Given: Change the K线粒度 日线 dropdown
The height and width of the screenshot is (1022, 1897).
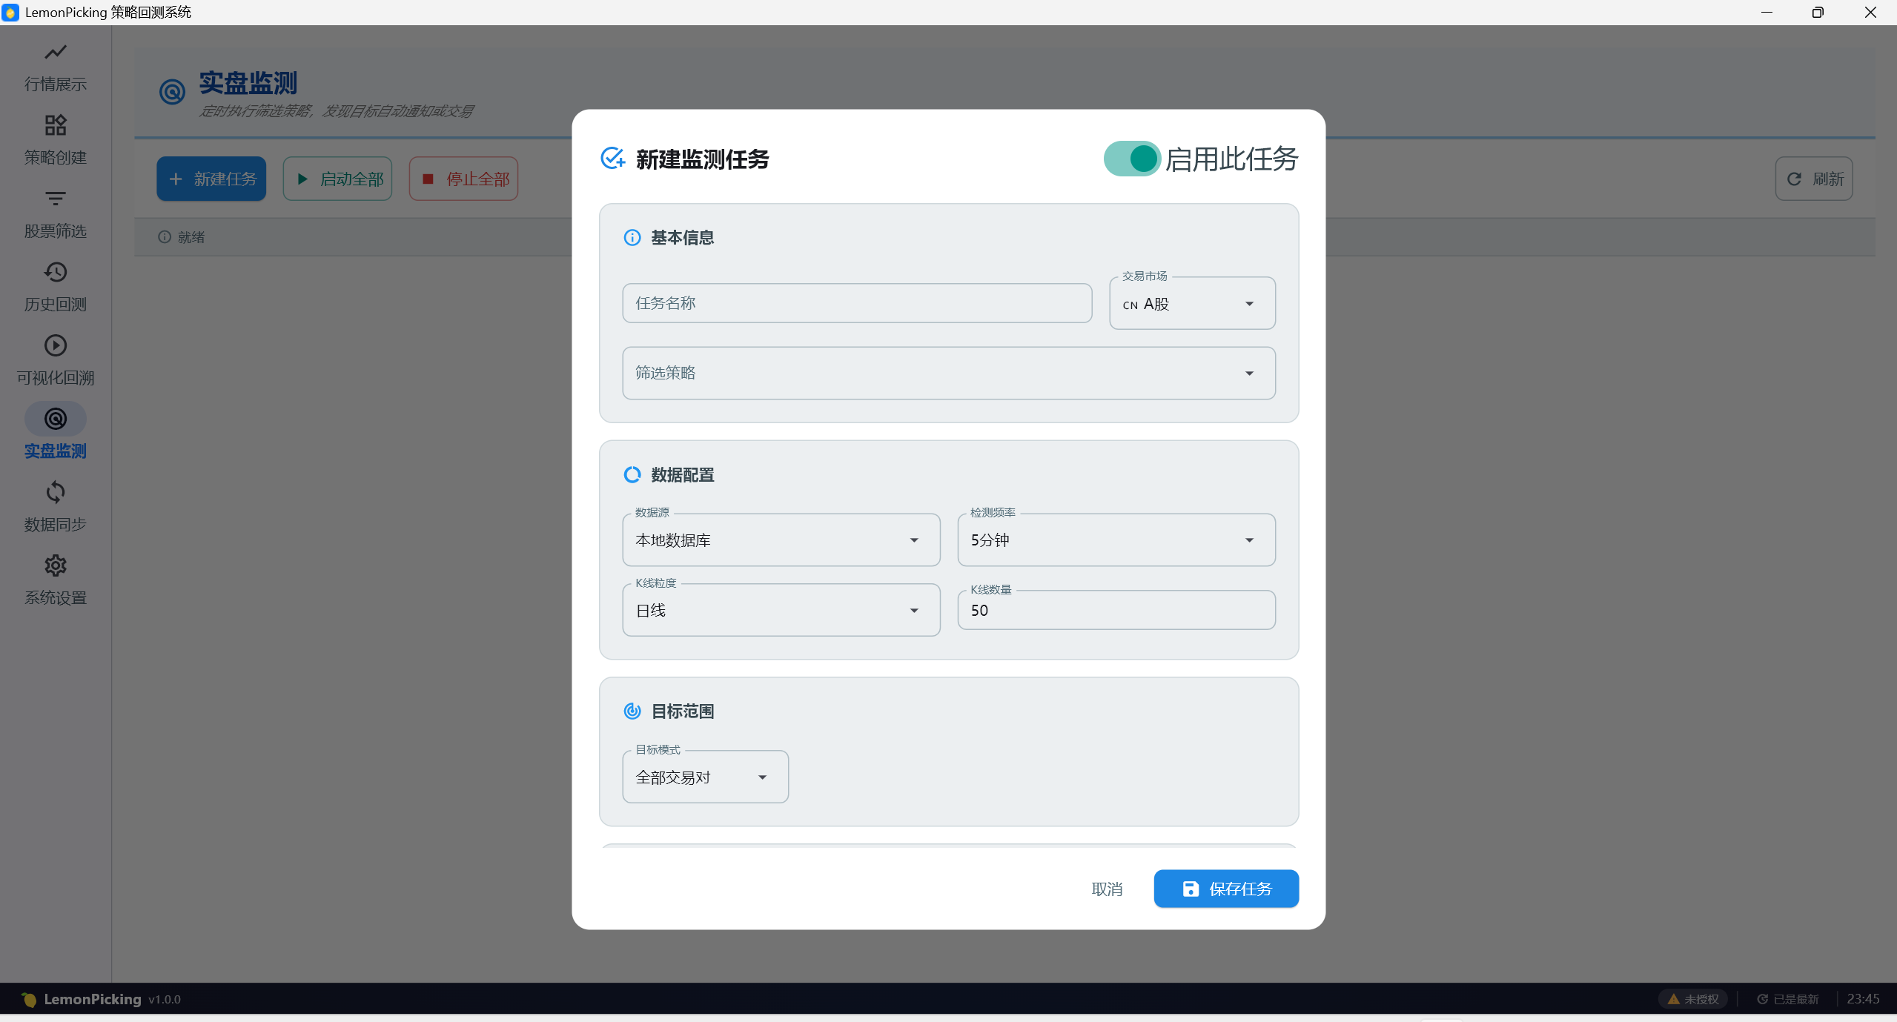Looking at the screenshot, I should pos(781,611).
